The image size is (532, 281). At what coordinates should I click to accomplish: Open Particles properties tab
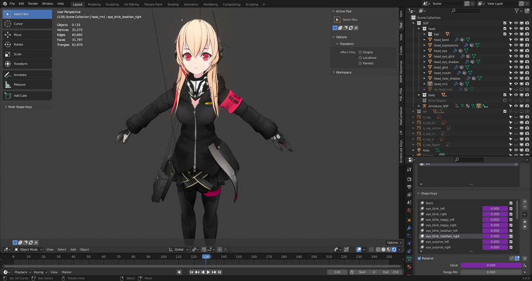tap(409, 236)
